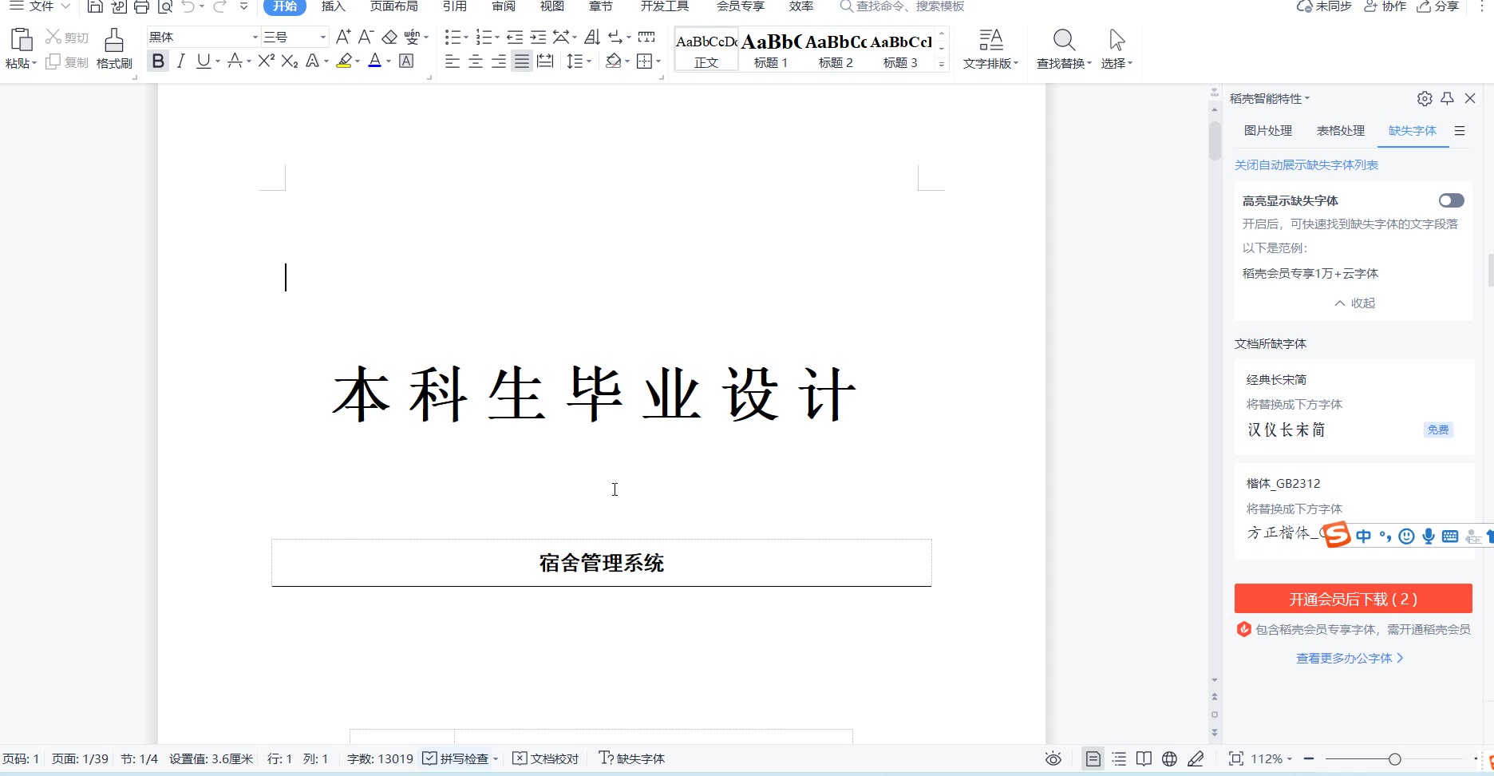Click the Undo arrow icon
The image size is (1494, 776).
(x=188, y=6)
